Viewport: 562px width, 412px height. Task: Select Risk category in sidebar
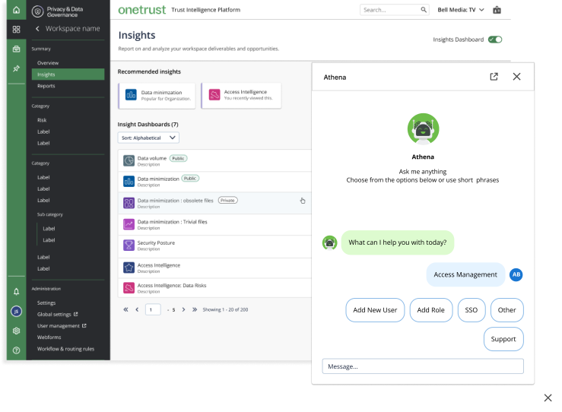(42, 120)
